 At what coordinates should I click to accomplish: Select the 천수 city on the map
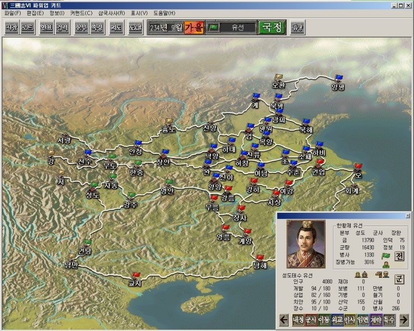click(x=84, y=158)
